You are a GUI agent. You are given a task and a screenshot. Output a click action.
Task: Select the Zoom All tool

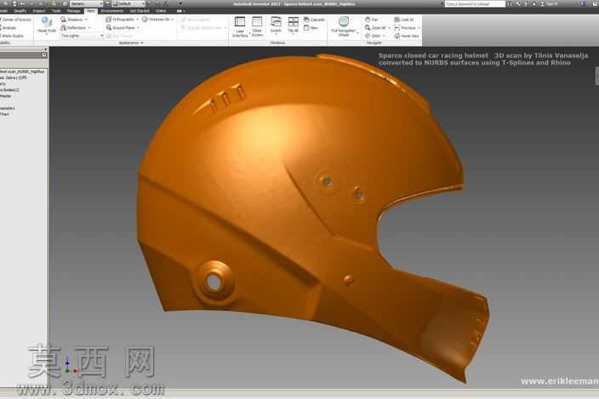click(x=375, y=28)
